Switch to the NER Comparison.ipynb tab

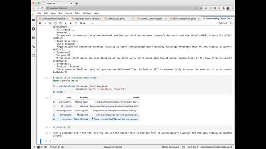point(185,19)
